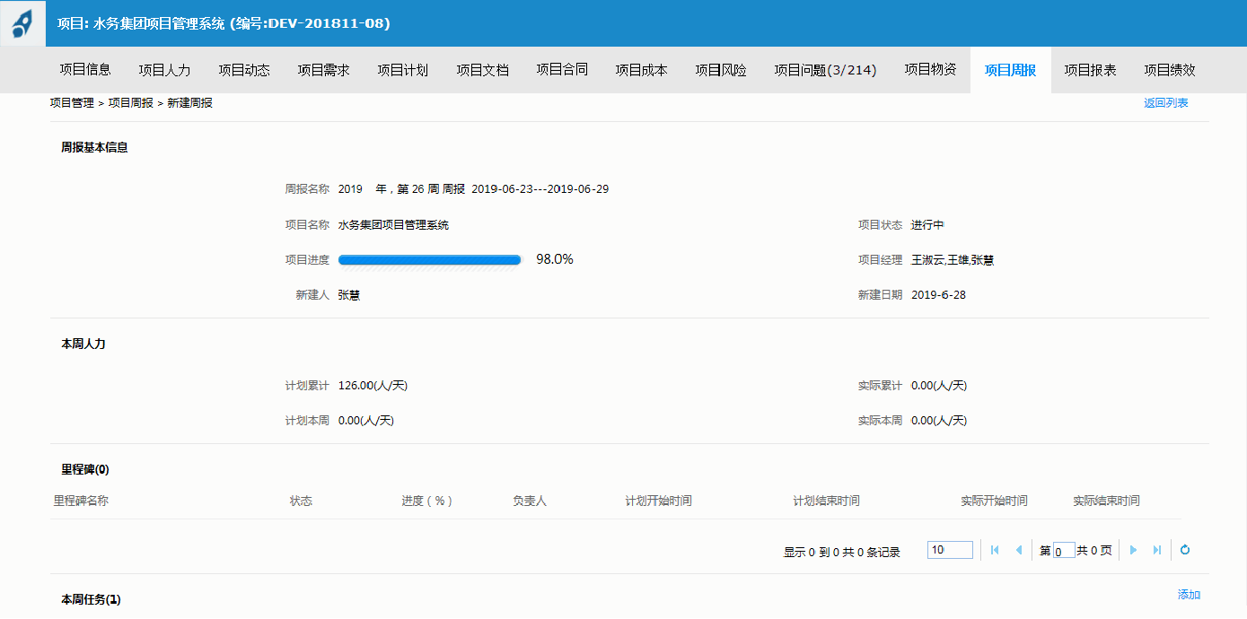Click 返回列表 link

click(x=1165, y=103)
